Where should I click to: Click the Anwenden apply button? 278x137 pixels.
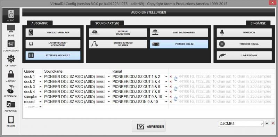coord(149,127)
